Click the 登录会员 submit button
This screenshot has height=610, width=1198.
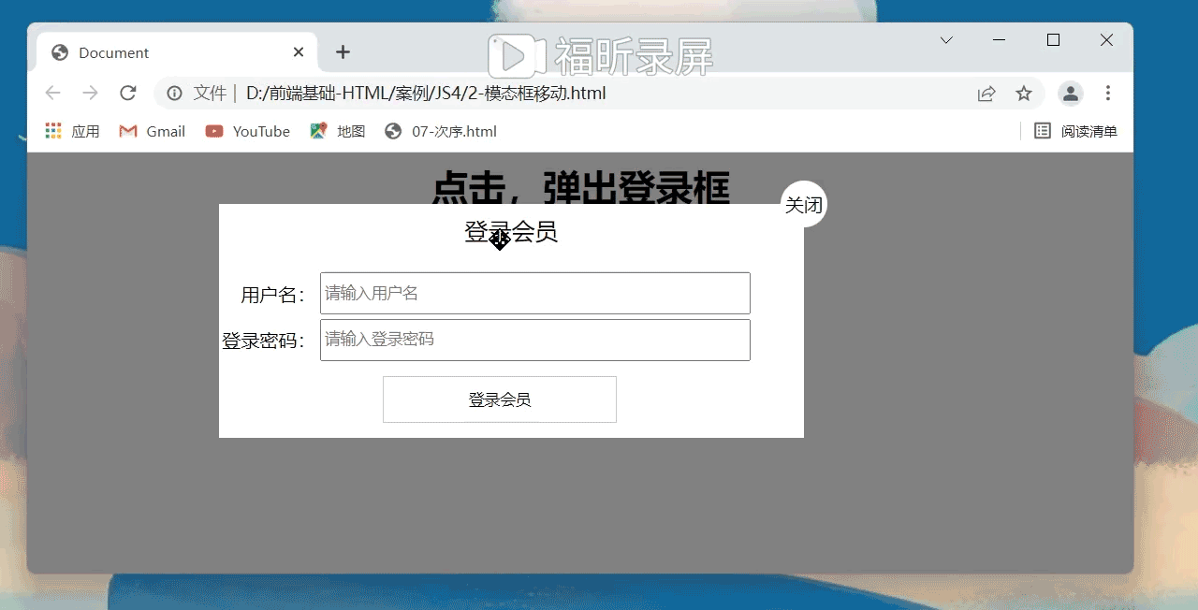coord(500,399)
